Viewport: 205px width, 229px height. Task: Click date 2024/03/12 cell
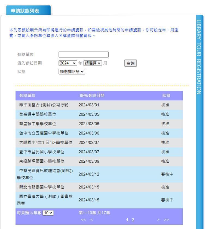[89, 174]
